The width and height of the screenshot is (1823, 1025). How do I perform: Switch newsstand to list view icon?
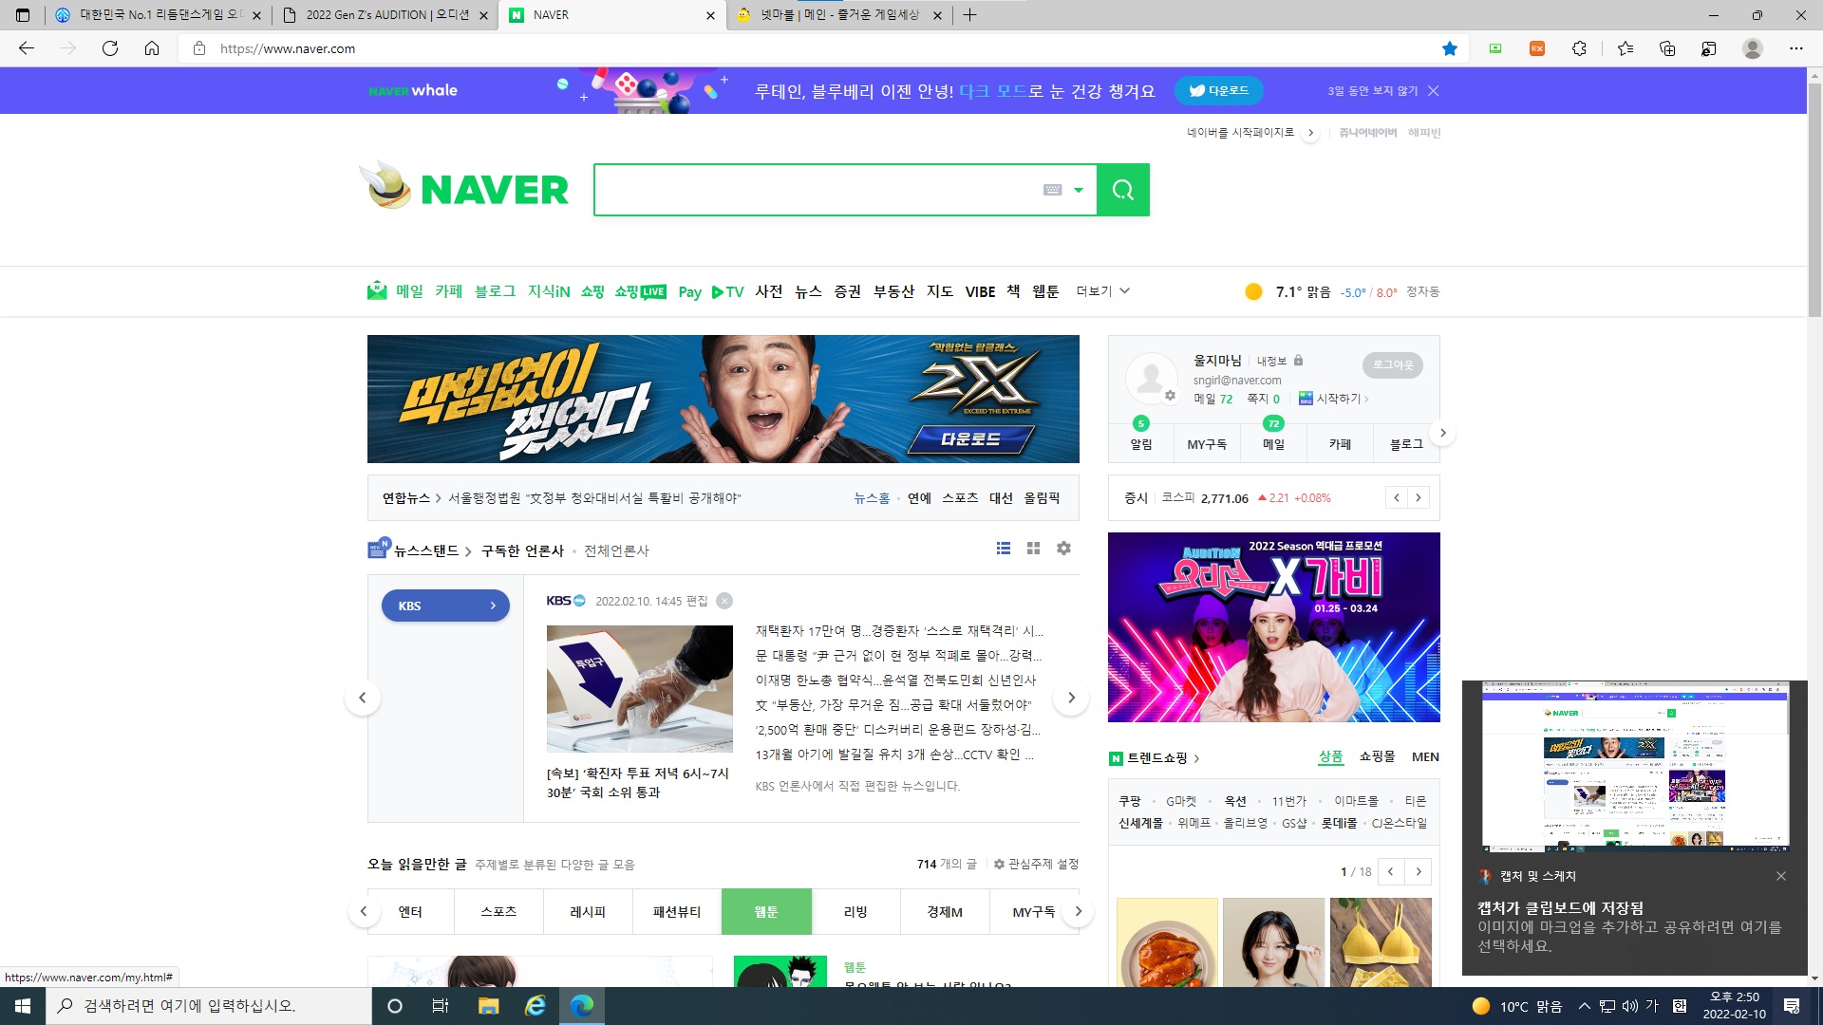coord(1004,549)
